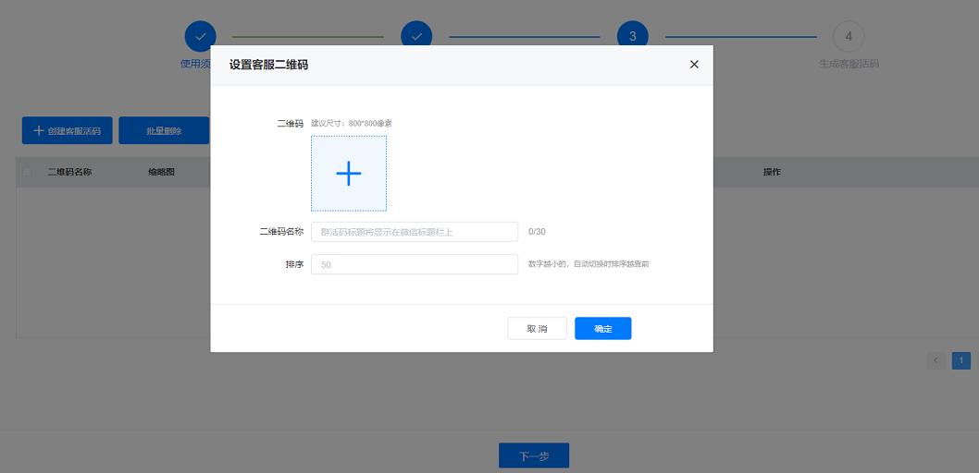
Task: Click the 建议尺寸：800*800像素 hint text
Action: coord(352,124)
